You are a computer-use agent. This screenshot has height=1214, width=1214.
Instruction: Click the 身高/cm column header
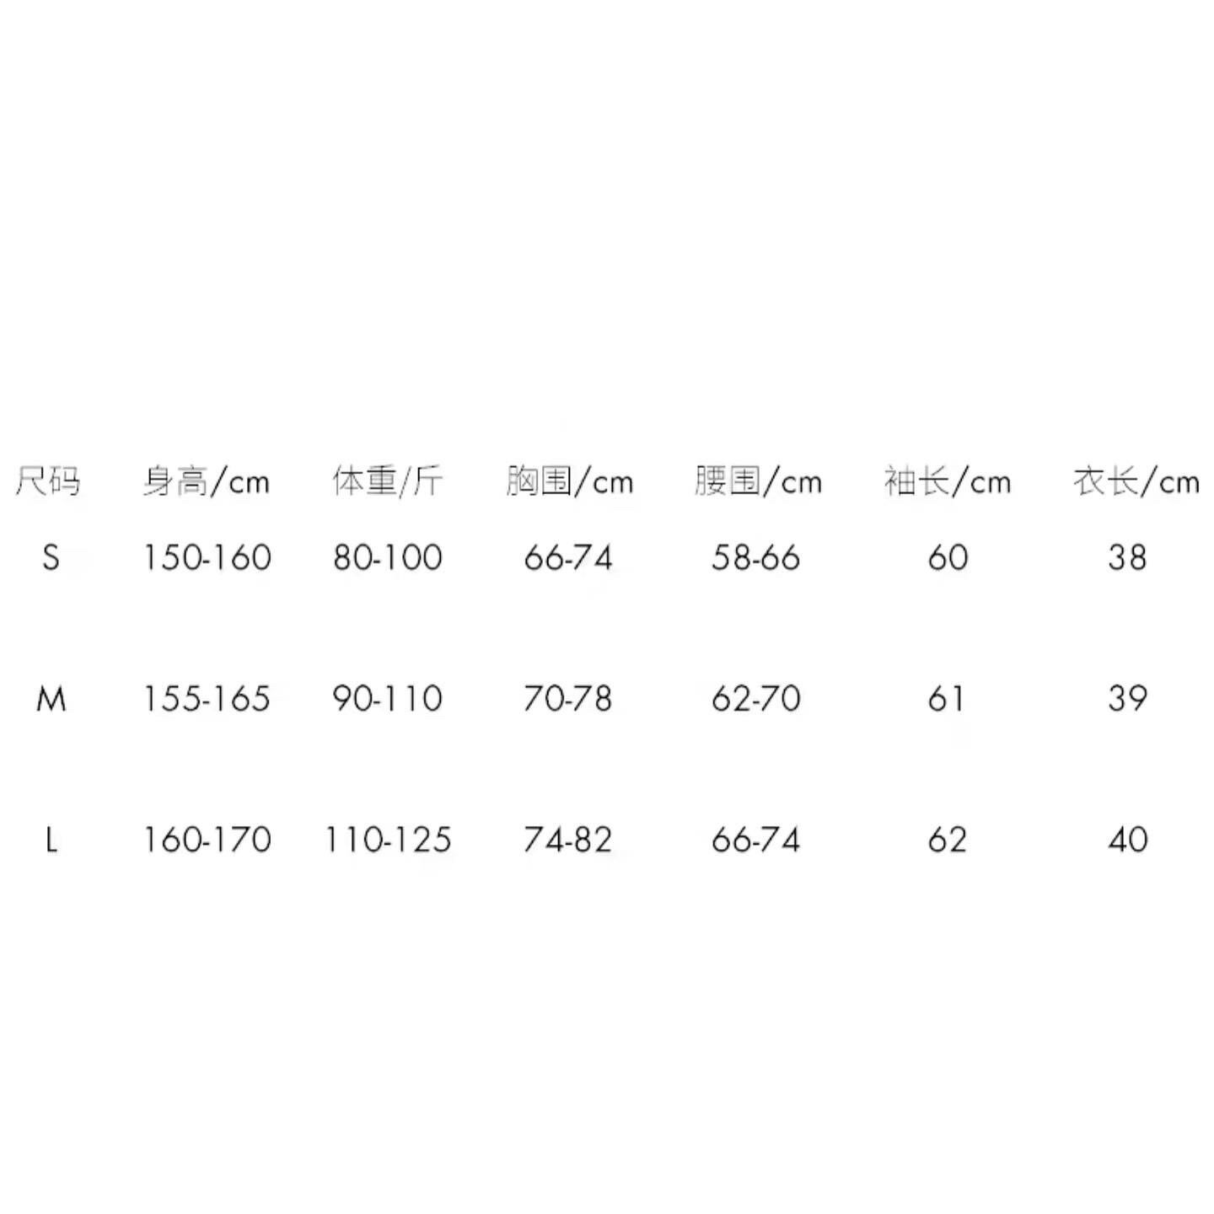[x=207, y=481]
